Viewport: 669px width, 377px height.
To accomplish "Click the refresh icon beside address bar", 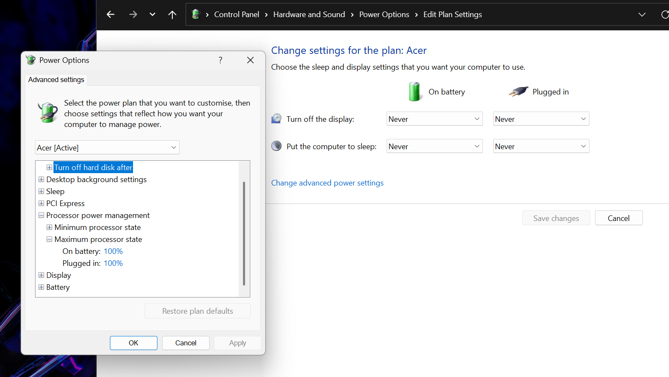I will click(x=664, y=15).
